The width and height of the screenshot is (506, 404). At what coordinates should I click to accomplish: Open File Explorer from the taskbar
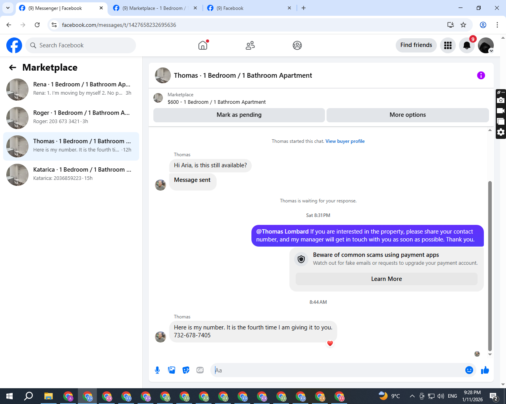pos(48,396)
